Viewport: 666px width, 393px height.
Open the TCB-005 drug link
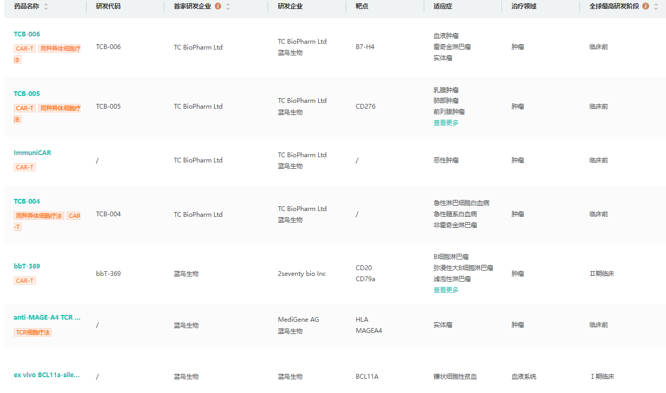coord(27,94)
